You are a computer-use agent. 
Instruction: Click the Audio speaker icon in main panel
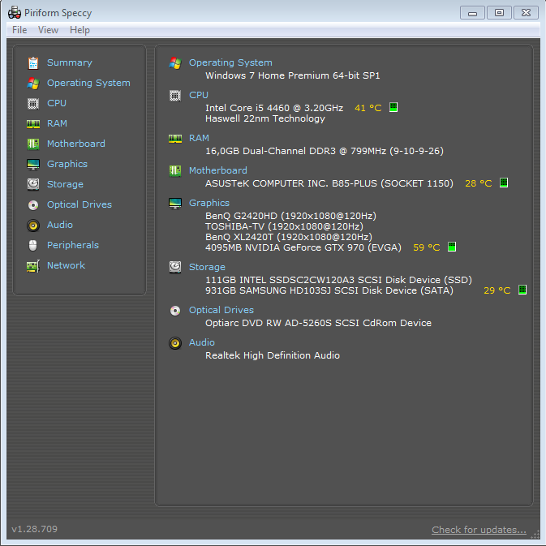coord(175,343)
